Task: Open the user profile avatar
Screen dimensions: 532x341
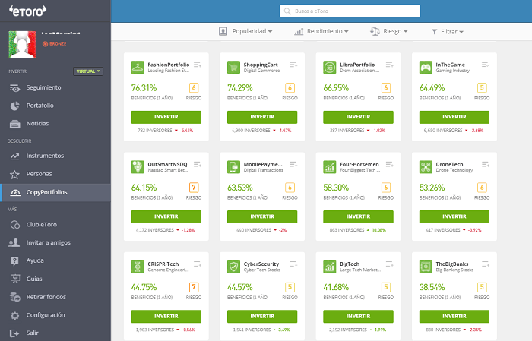Action: pyautogui.click(x=22, y=44)
